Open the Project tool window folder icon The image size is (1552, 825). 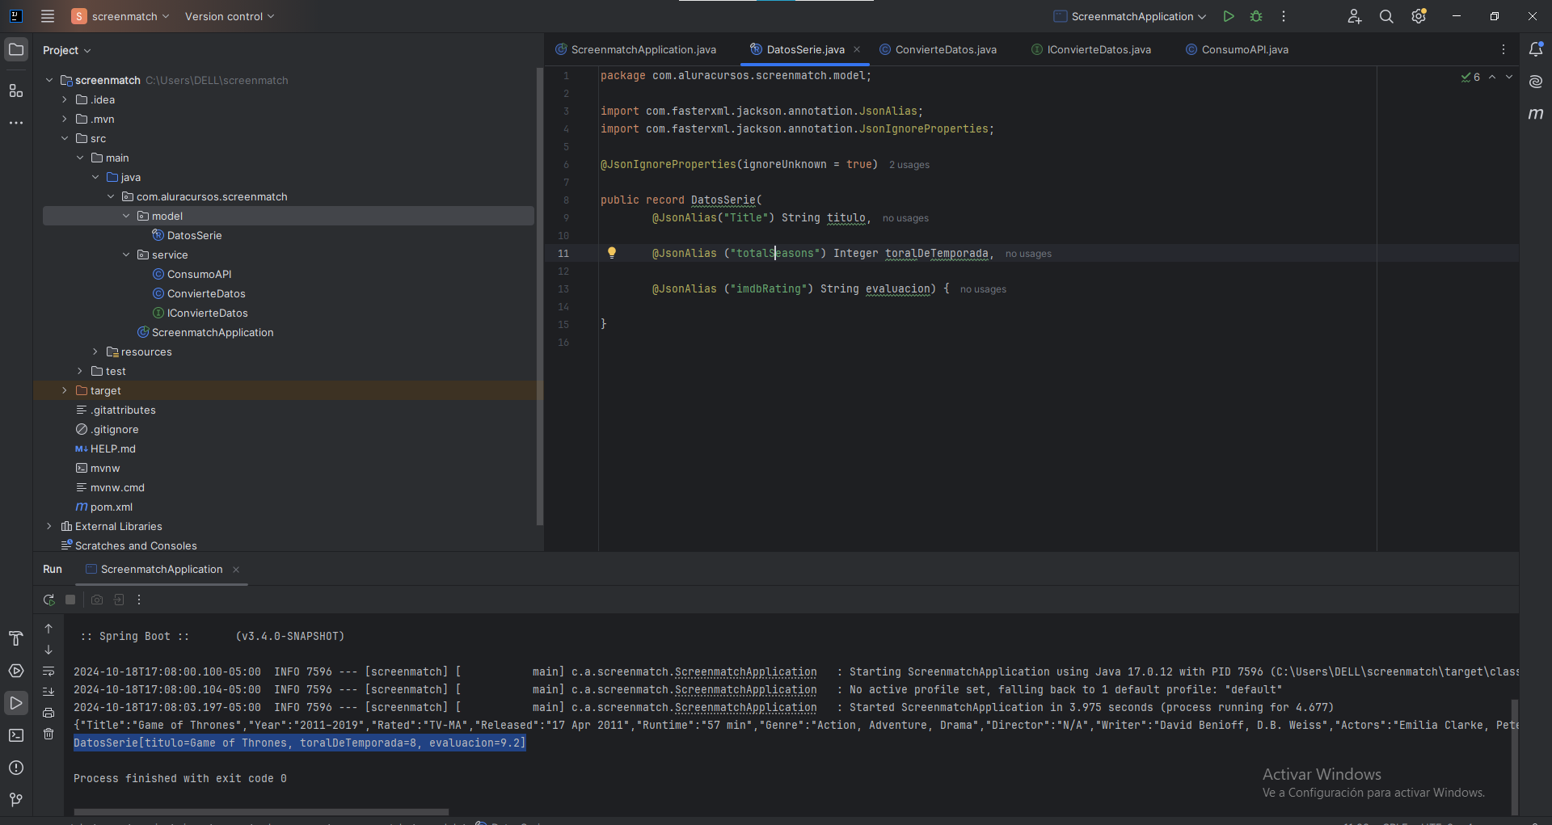16,50
